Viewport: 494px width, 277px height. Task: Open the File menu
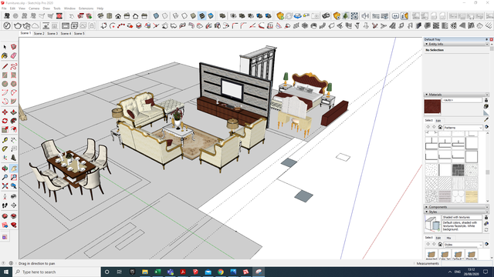[x=4, y=8]
